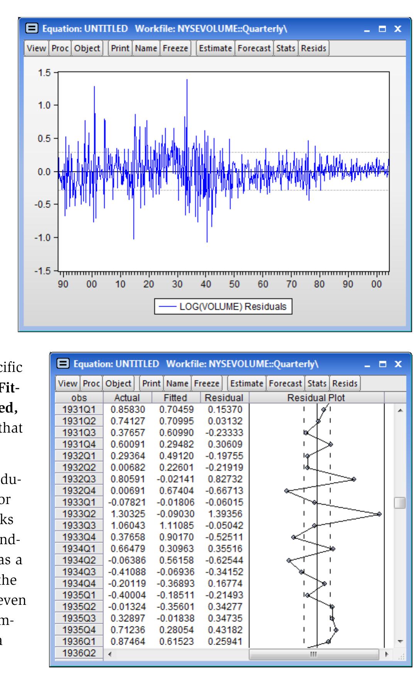Open the Proc menu in the graph window
Screen dimensions: 415x684
(x=60, y=48)
